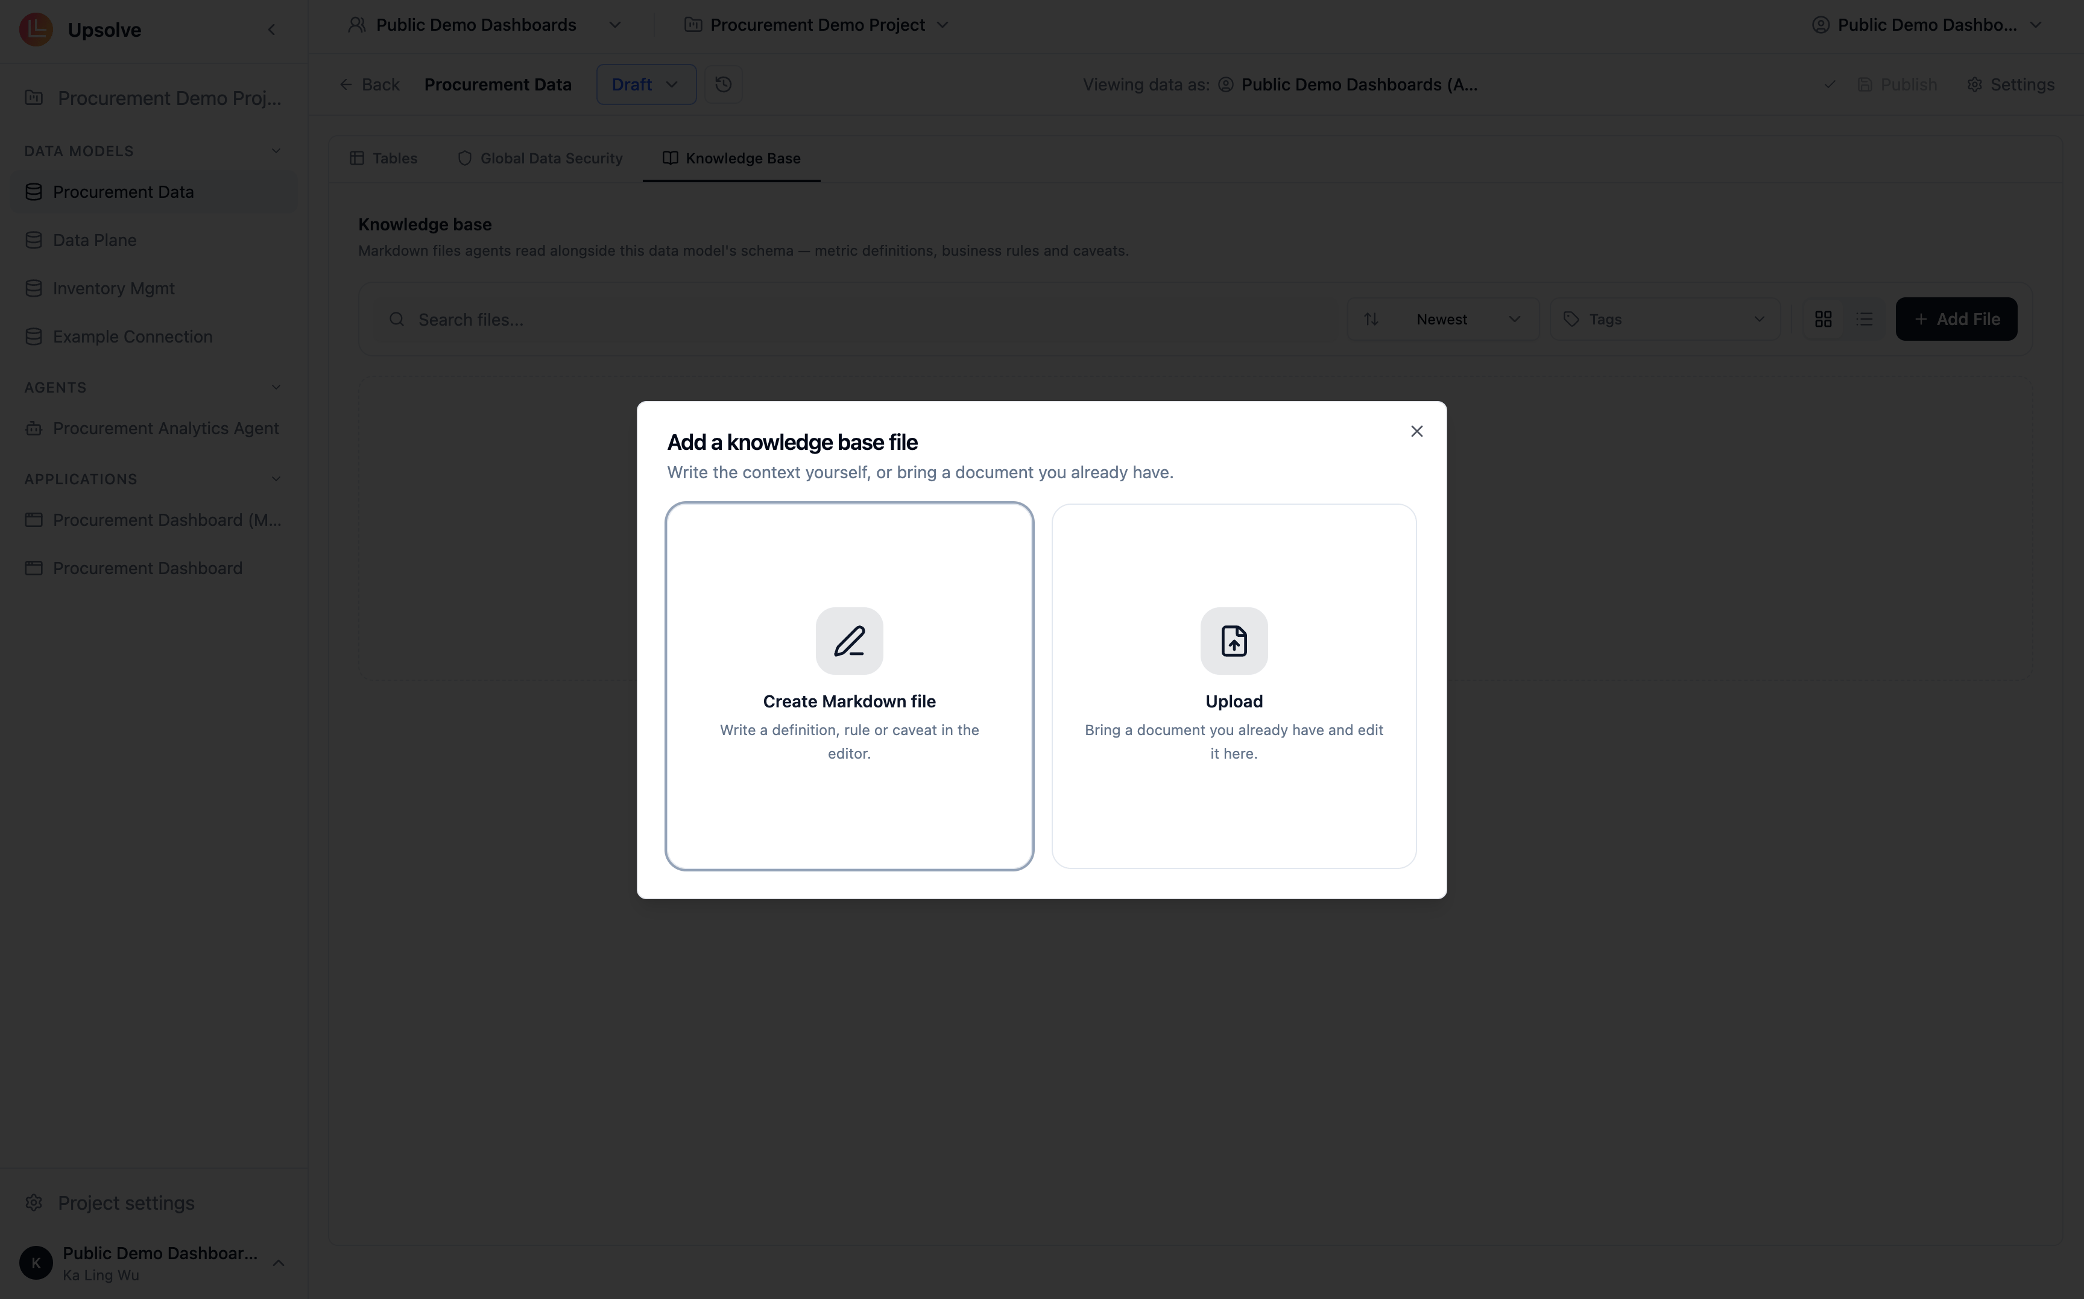Click the folder icon beside Procurement Demo Project
Screen dimensions: 2084x1299
pyautogui.click(x=692, y=25)
